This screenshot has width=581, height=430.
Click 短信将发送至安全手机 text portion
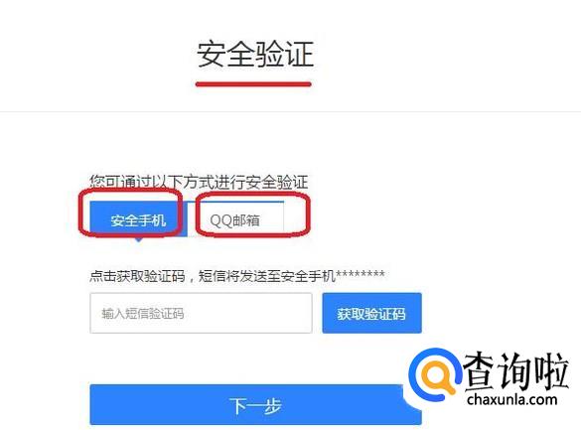tap(267, 276)
